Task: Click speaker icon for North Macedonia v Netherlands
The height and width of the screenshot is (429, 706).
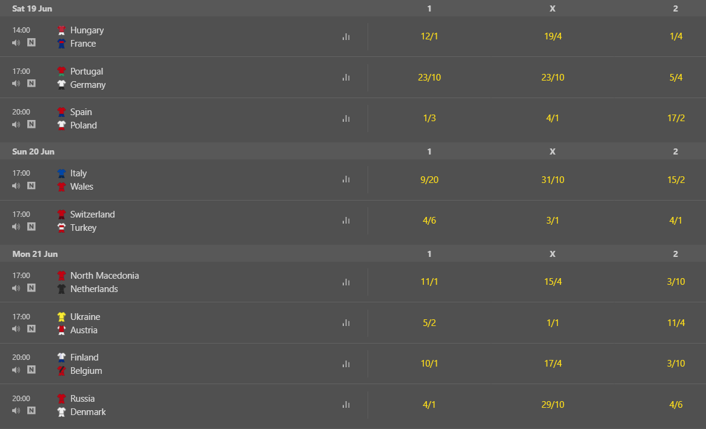Action: click(x=16, y=288)
